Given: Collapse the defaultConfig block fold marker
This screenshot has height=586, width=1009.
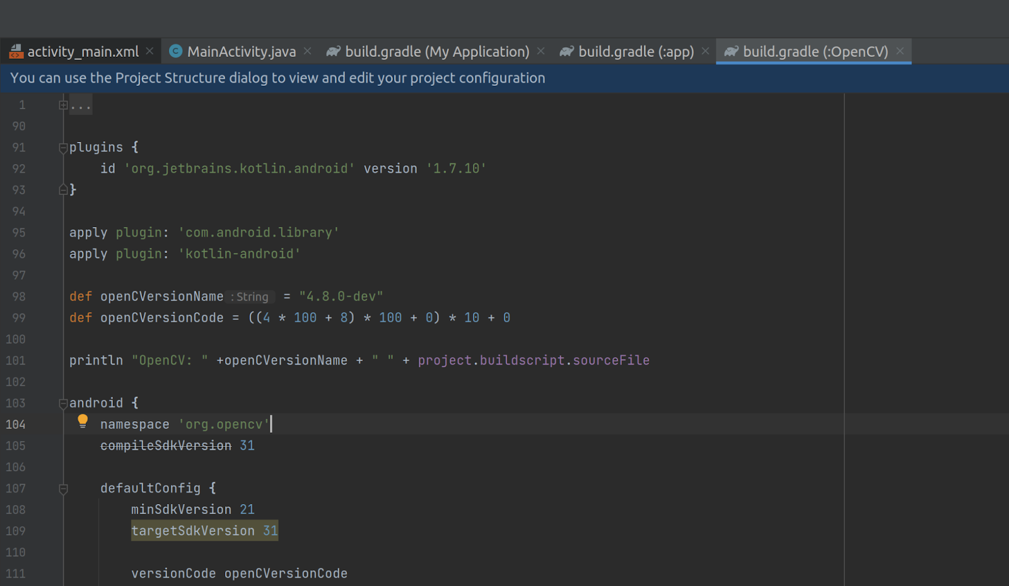Looking at the screenshot, I should point(62,488).
